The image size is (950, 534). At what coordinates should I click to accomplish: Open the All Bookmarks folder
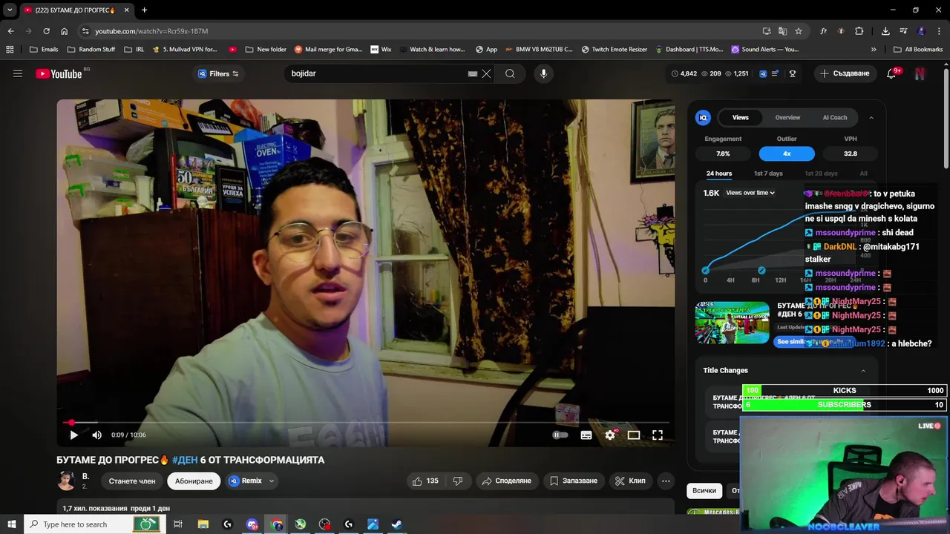pos(918,50)
